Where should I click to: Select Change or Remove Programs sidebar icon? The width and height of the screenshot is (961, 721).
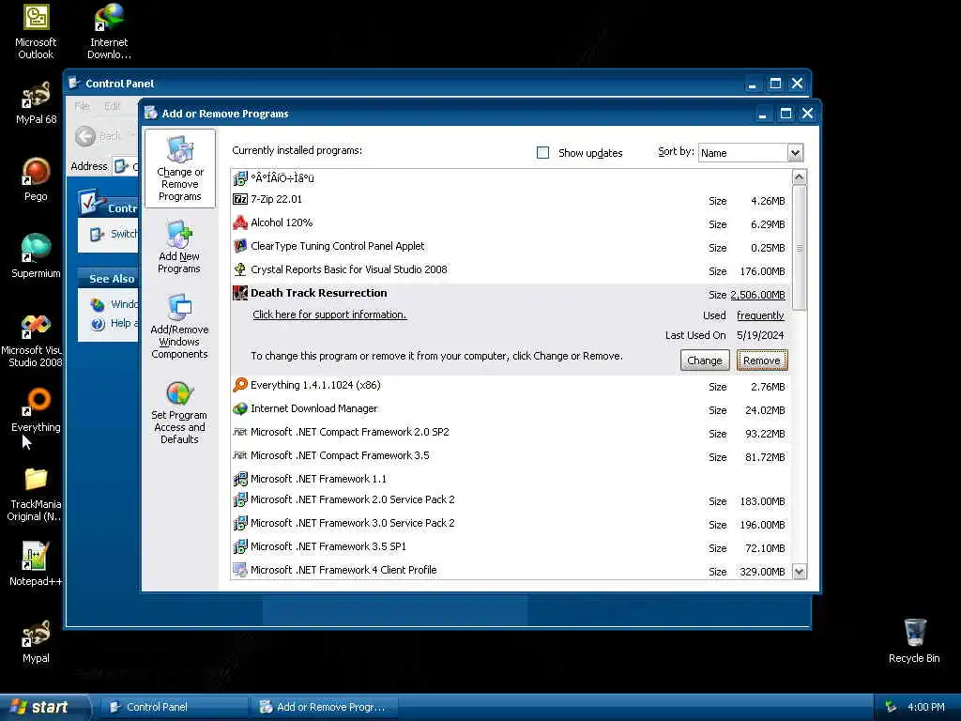179,169
